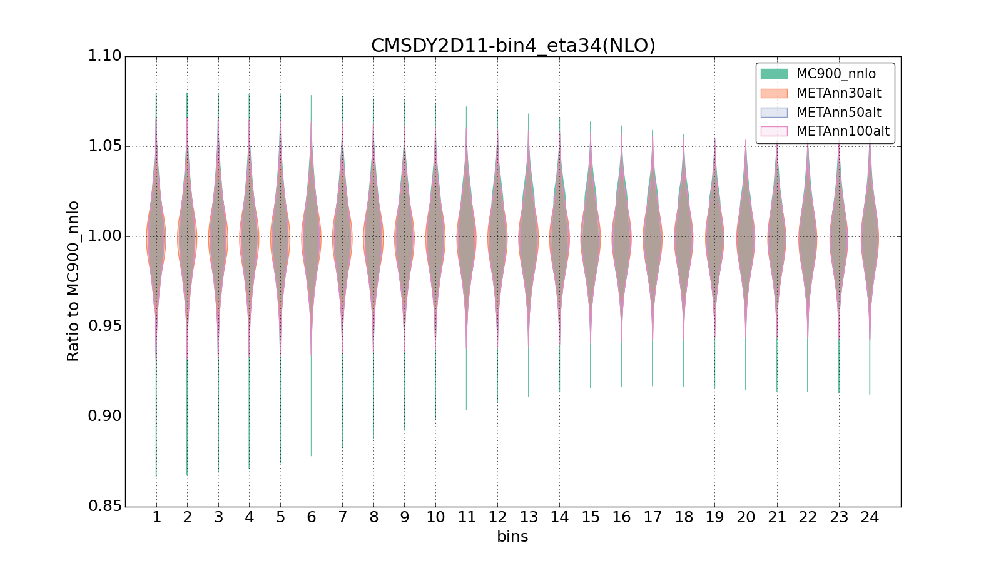Click the y-axis label Ratio to MC900_nnlo
1001x563 pixels.
(73, 281)
